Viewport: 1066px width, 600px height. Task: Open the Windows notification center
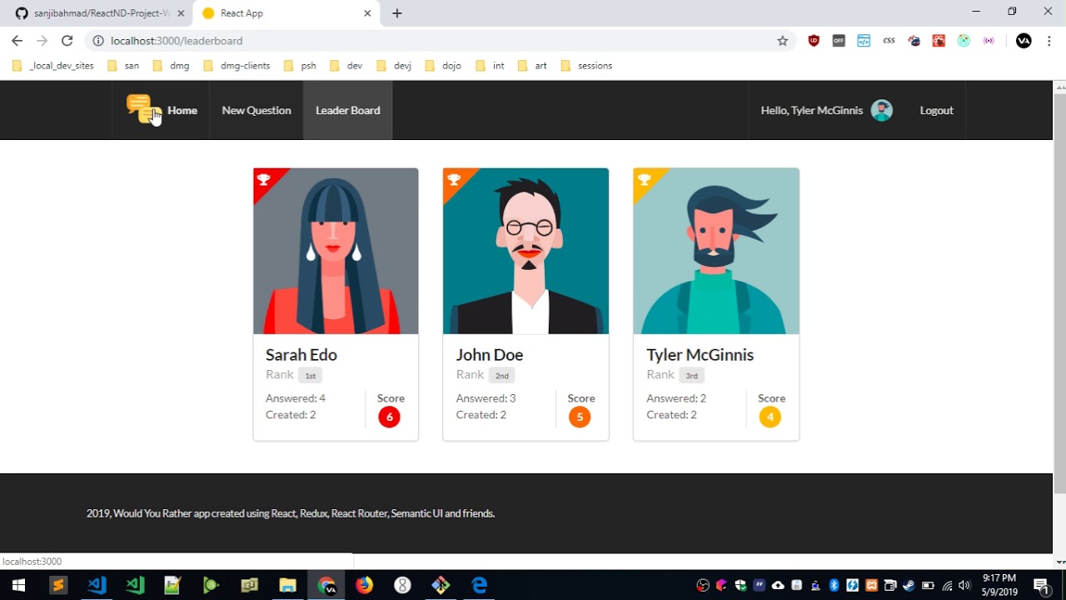tap(1041, 585)
